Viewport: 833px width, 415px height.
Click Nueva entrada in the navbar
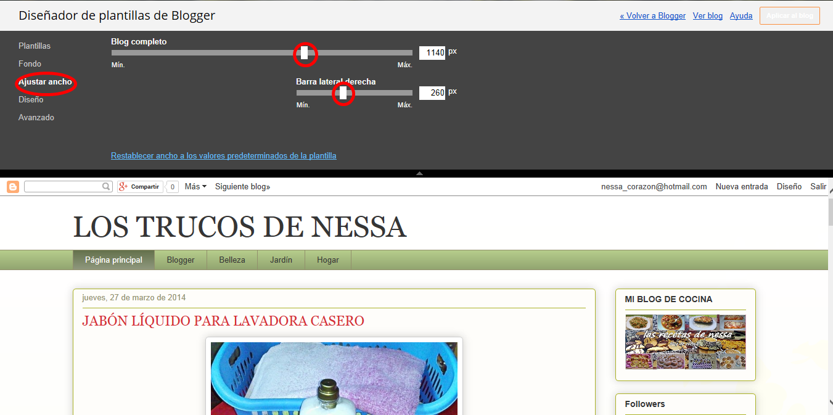tap(742, 186)
